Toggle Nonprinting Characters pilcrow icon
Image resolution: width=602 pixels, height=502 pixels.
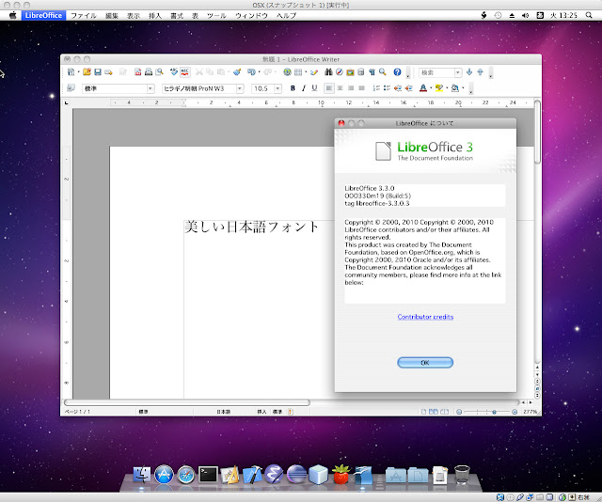click(x=372, y=71)
